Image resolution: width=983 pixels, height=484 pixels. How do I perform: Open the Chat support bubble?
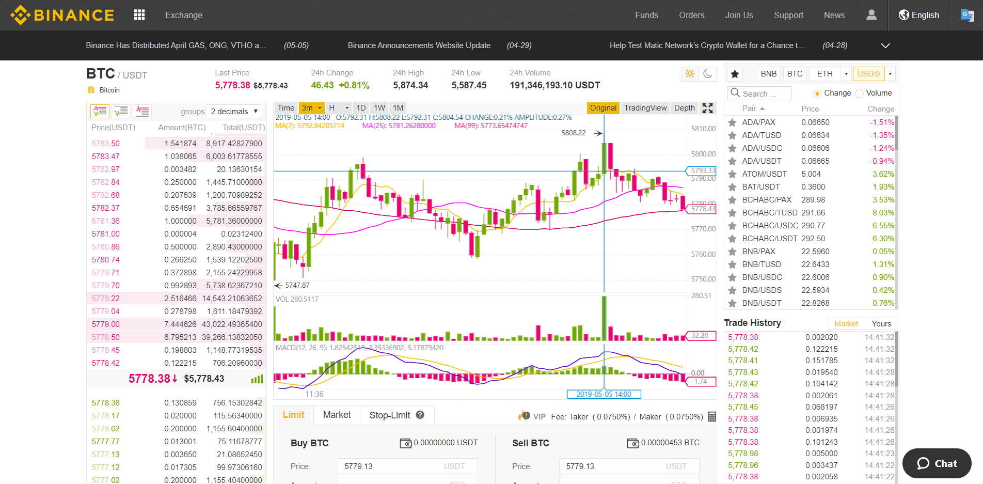pos(937,463)
